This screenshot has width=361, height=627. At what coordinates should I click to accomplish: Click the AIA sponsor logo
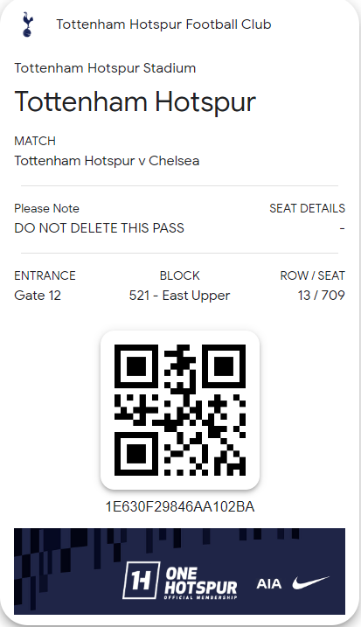click(x=268, y=584)
